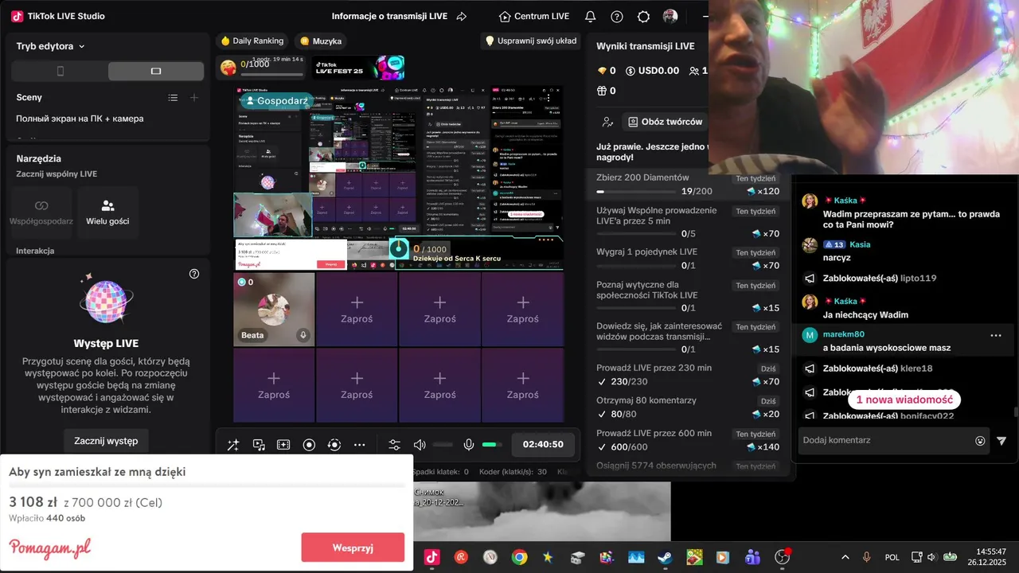1019x573 pixels.
Task: Click the microphone icon in the system tray
Action: [866, 557]
